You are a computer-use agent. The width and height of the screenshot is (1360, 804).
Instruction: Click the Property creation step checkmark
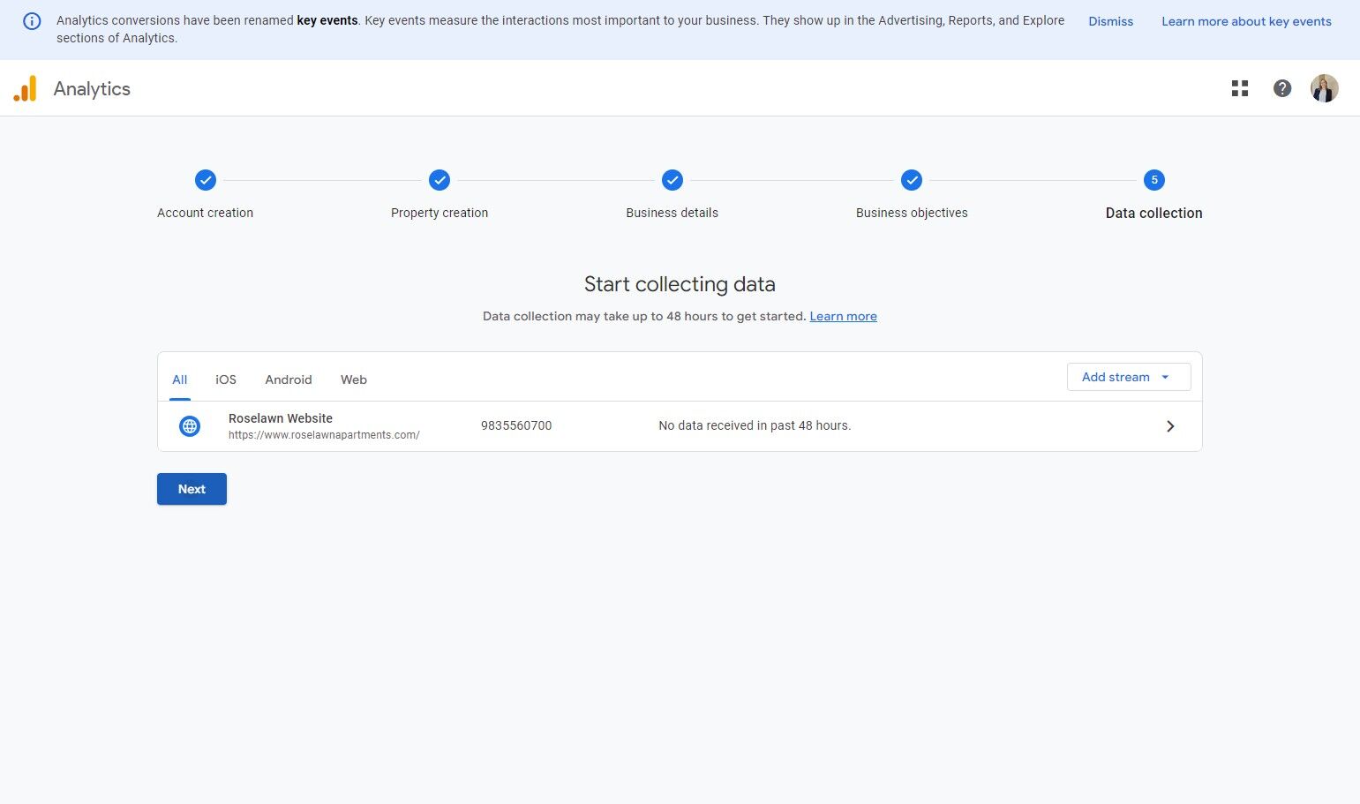(x=440, y=180)
